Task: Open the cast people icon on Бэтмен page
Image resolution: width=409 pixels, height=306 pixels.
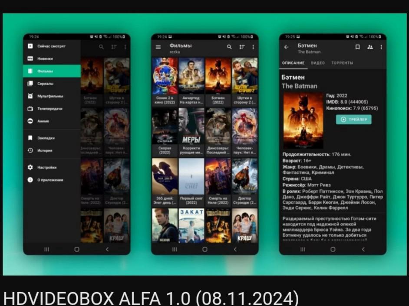Action: click(370, 46)
